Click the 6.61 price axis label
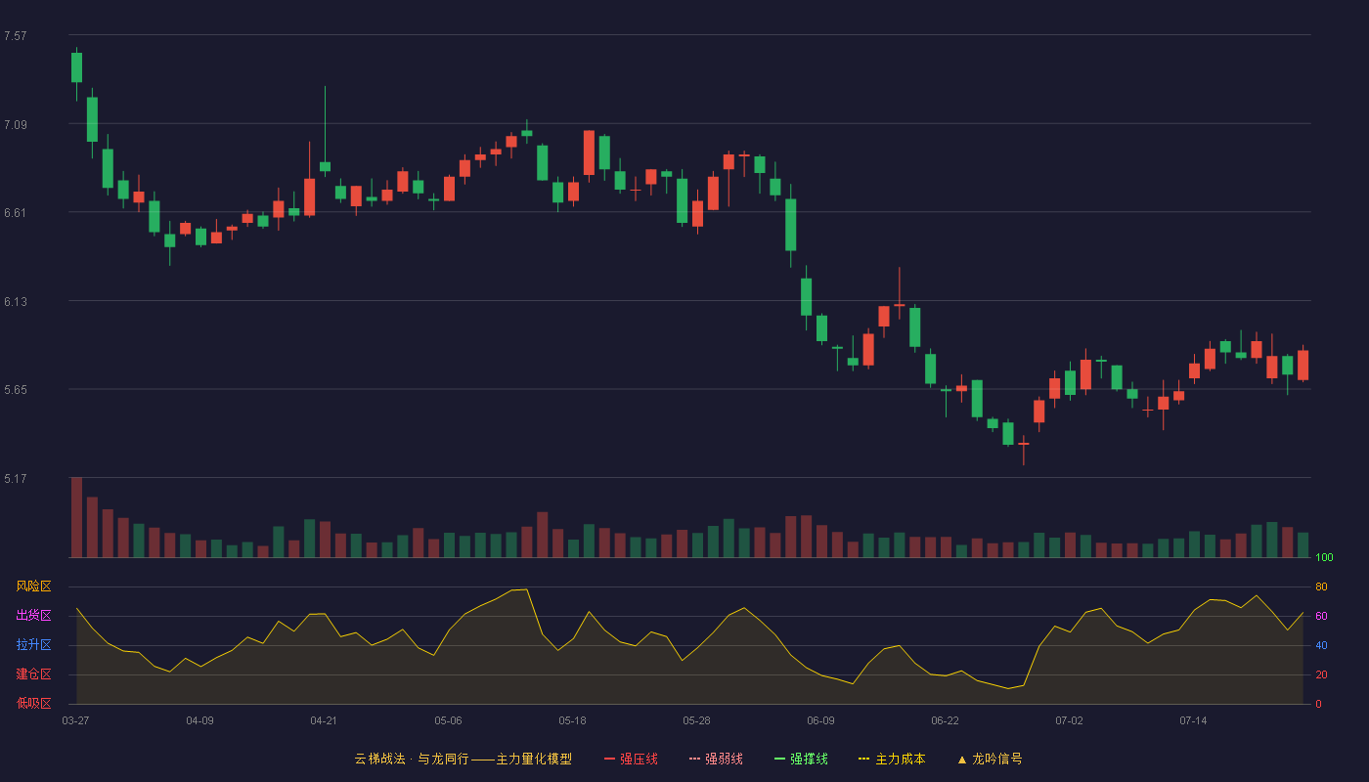This screenshot has height=782, width=1369. 15,213
